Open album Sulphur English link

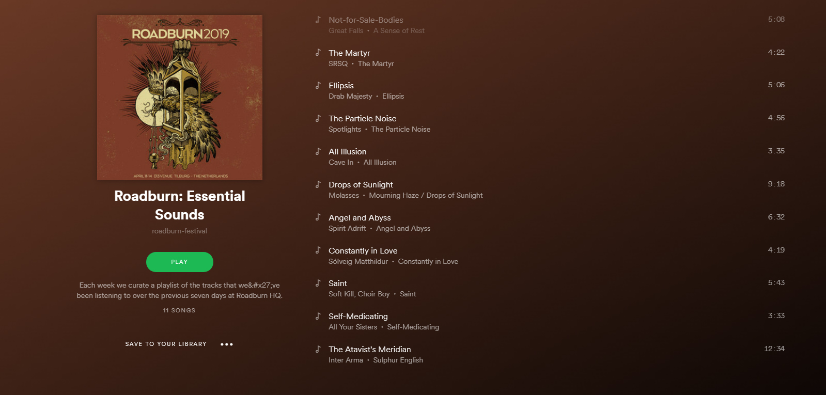point(398,360)
